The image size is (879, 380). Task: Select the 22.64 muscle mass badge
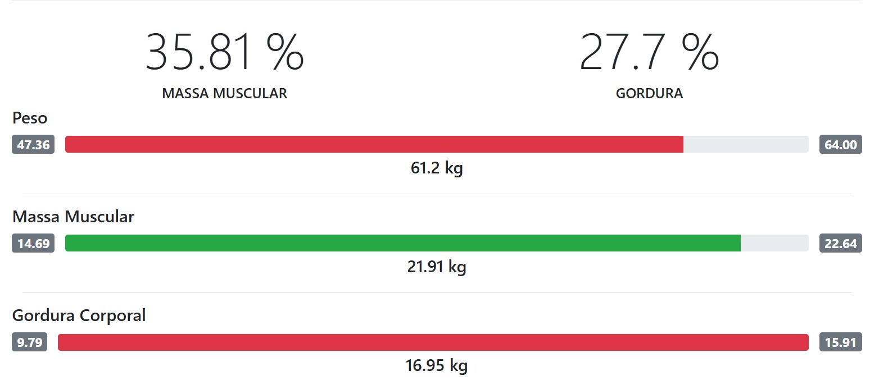(x=841, y=244)
